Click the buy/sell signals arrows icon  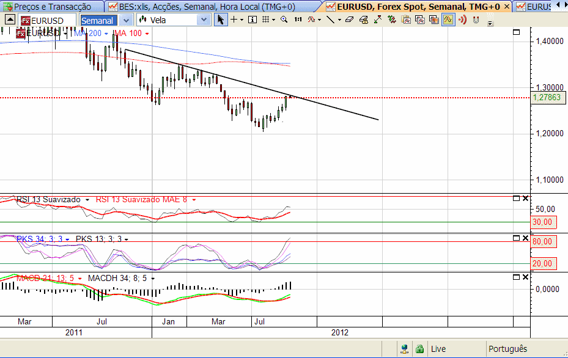[391, 20]
